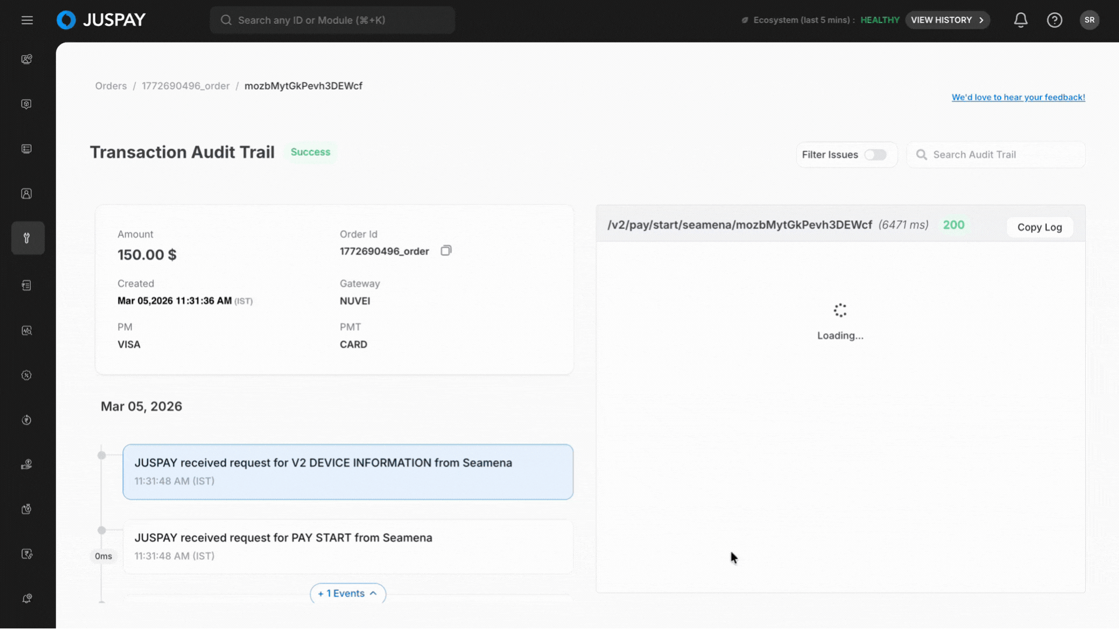Screen dimensions: 1119x629
Task: Focus the Search Audit Trail field
Action: click(x=996, y=155)
